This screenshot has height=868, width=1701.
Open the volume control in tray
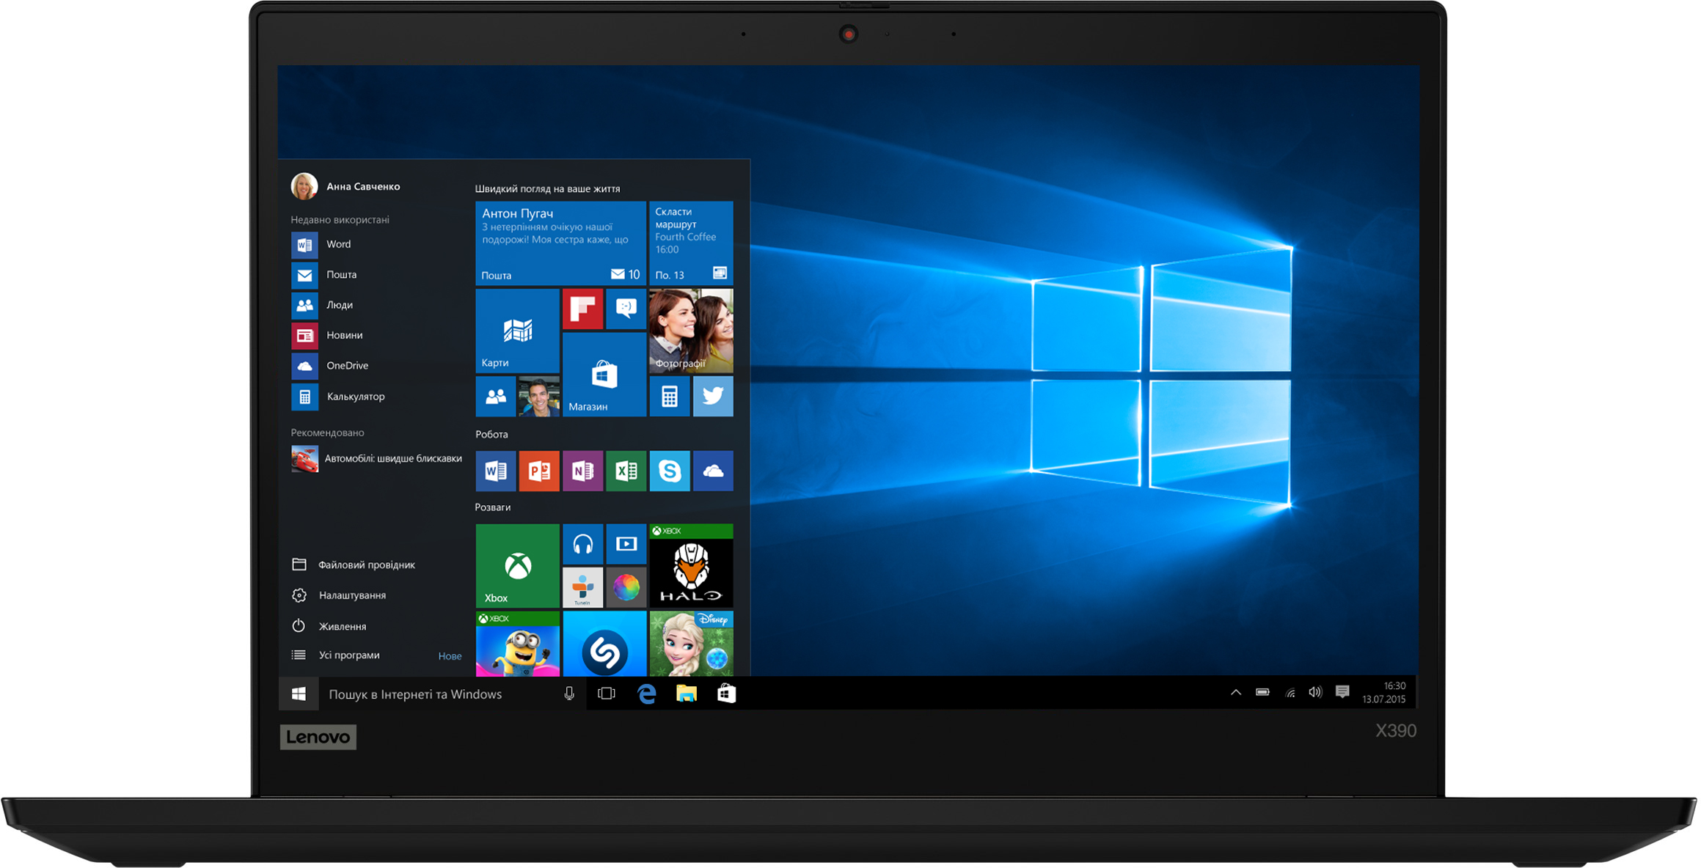point(1315,693)
